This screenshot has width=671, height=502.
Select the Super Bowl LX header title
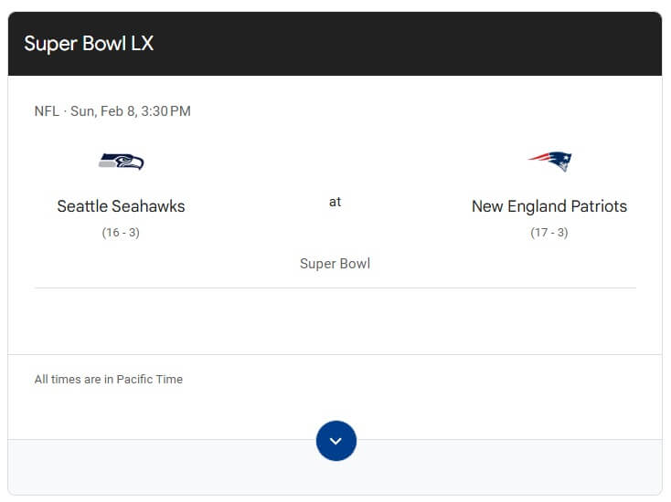(89, 44)
